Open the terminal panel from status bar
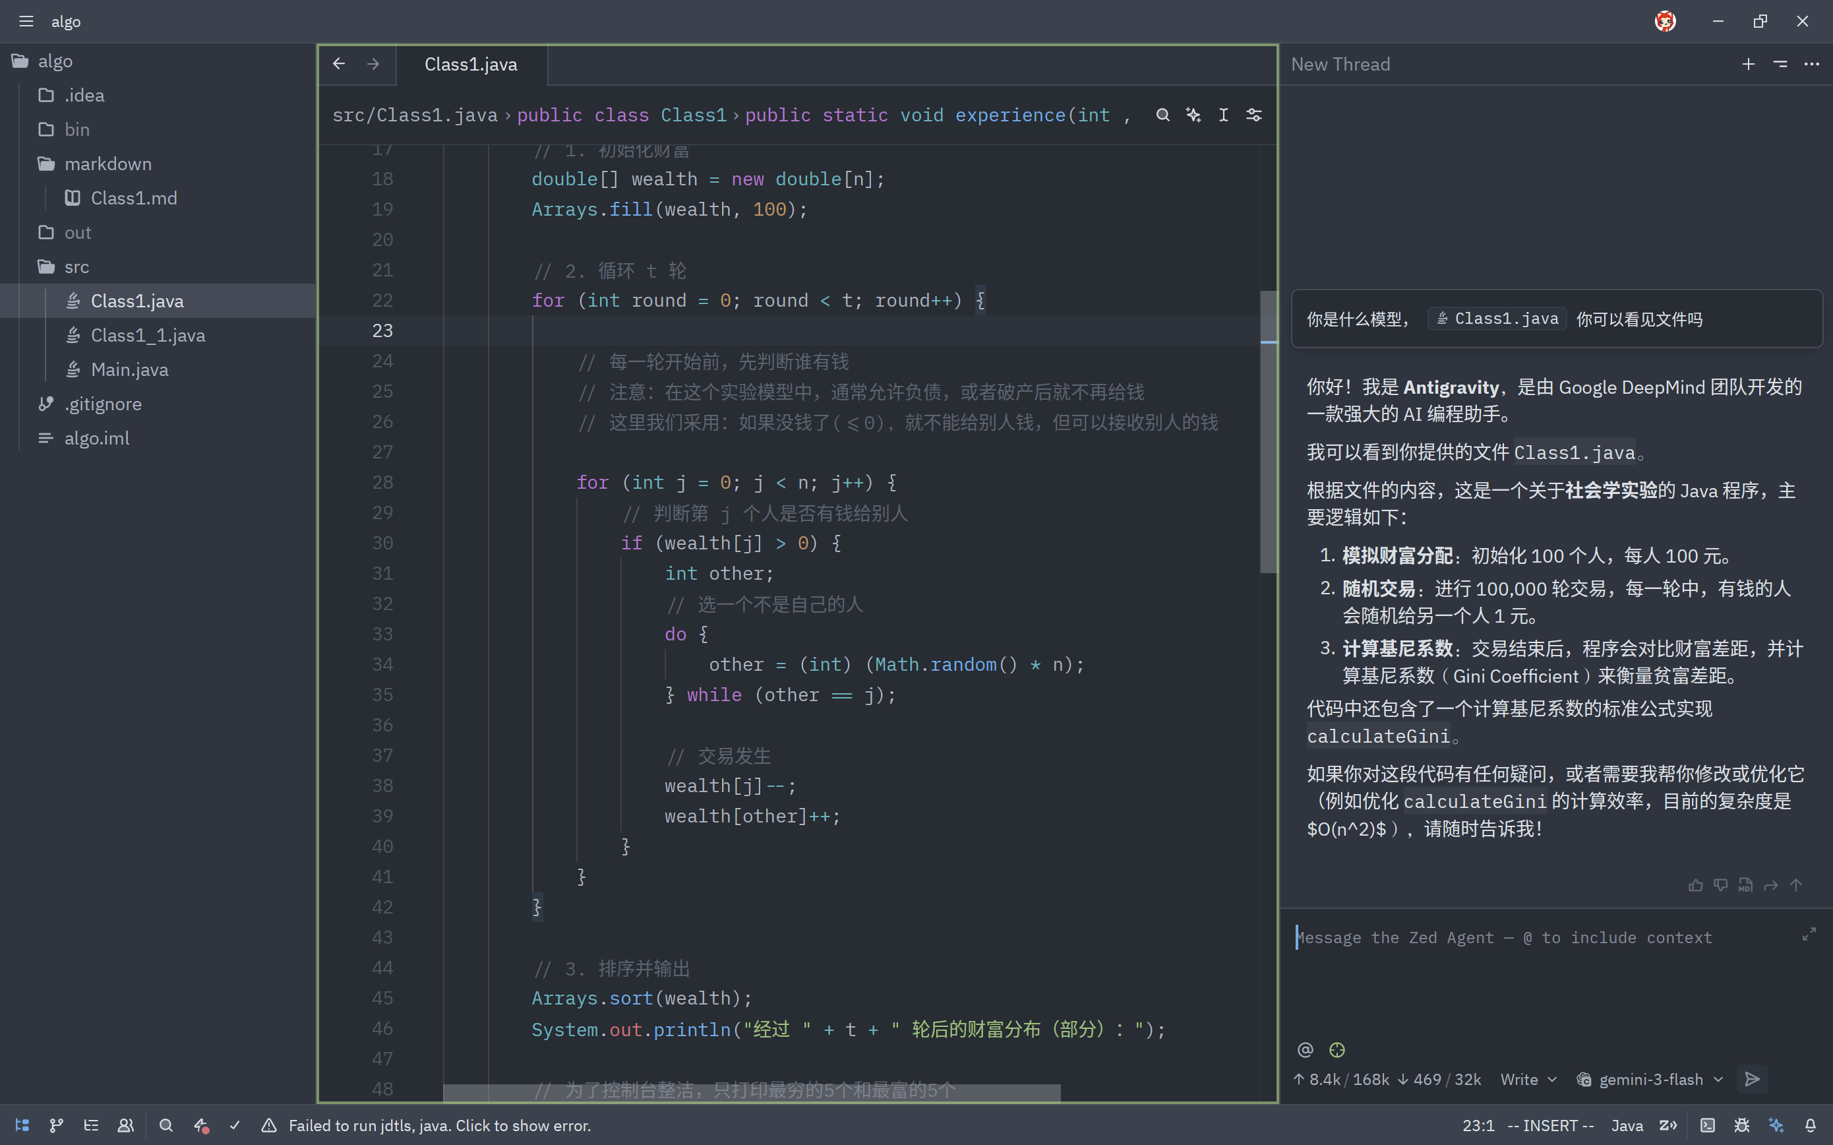 tap(1708, 1125)
